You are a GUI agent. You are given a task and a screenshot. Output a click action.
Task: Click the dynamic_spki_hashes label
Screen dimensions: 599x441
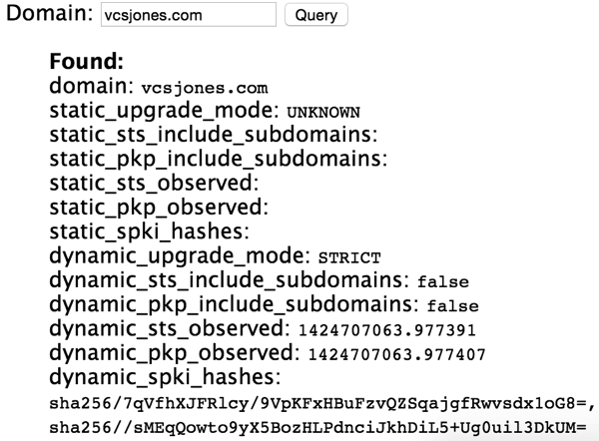[x=165, y=377]
